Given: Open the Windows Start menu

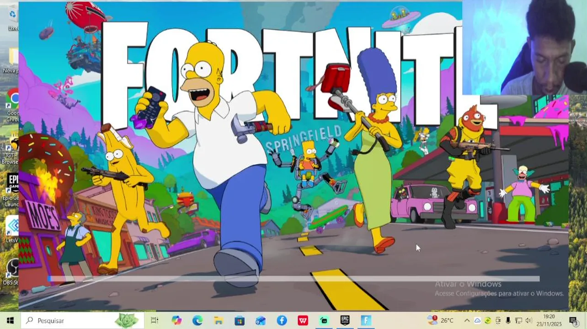Looking at the screenshot, I should click(x=10, y=320).
